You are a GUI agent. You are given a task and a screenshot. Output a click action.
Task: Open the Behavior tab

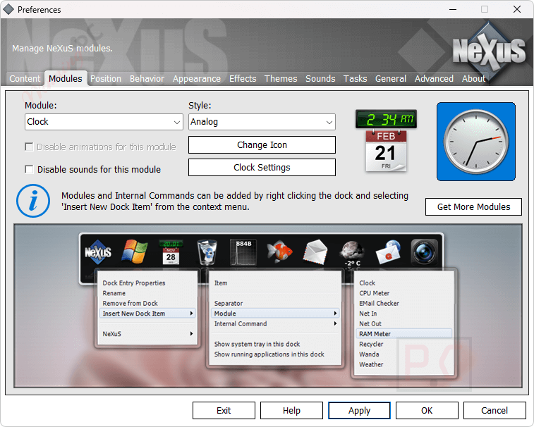(147, 79)
